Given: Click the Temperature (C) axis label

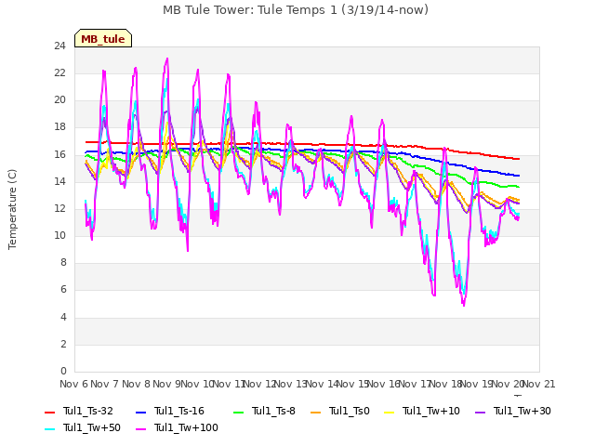Looking at the screenshot, I should (x=12, y=209).
